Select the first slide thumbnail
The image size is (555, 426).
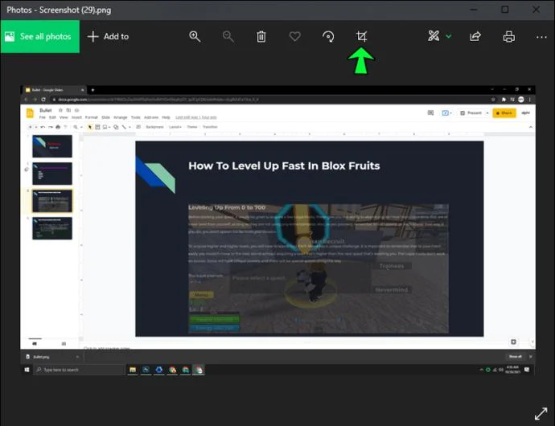tap(52, 146)
